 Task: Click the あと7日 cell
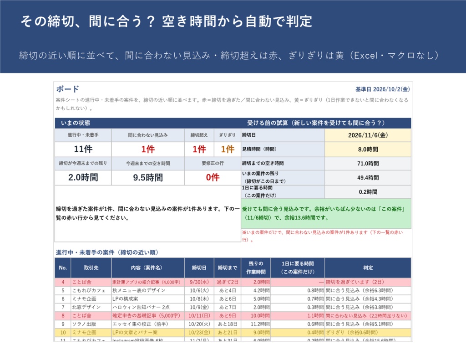pos(228,307)
